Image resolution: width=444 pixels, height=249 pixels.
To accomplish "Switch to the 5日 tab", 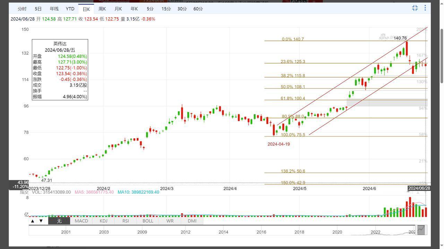I will tap(38, 9).
